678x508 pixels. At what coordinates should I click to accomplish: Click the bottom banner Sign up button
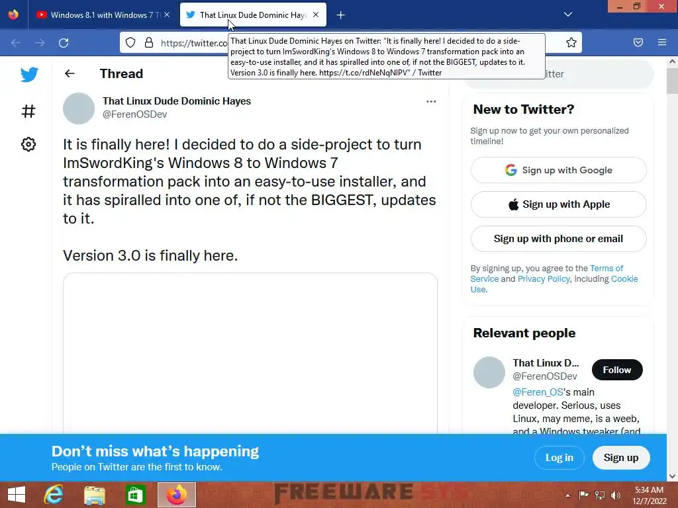pos(621,458)
